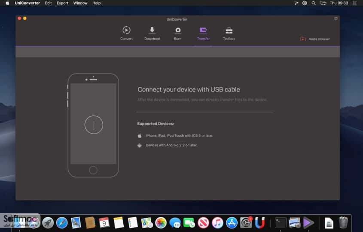Click the 'iPhone, iPad, iPod Touch with iOS 5 or later' text
The width and height of the screenshot is (363, 232).
(180, 136)
